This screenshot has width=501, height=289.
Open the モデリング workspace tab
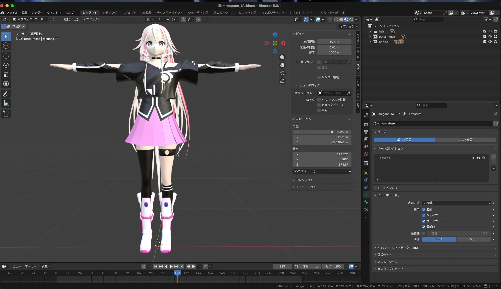coord(109,13)
